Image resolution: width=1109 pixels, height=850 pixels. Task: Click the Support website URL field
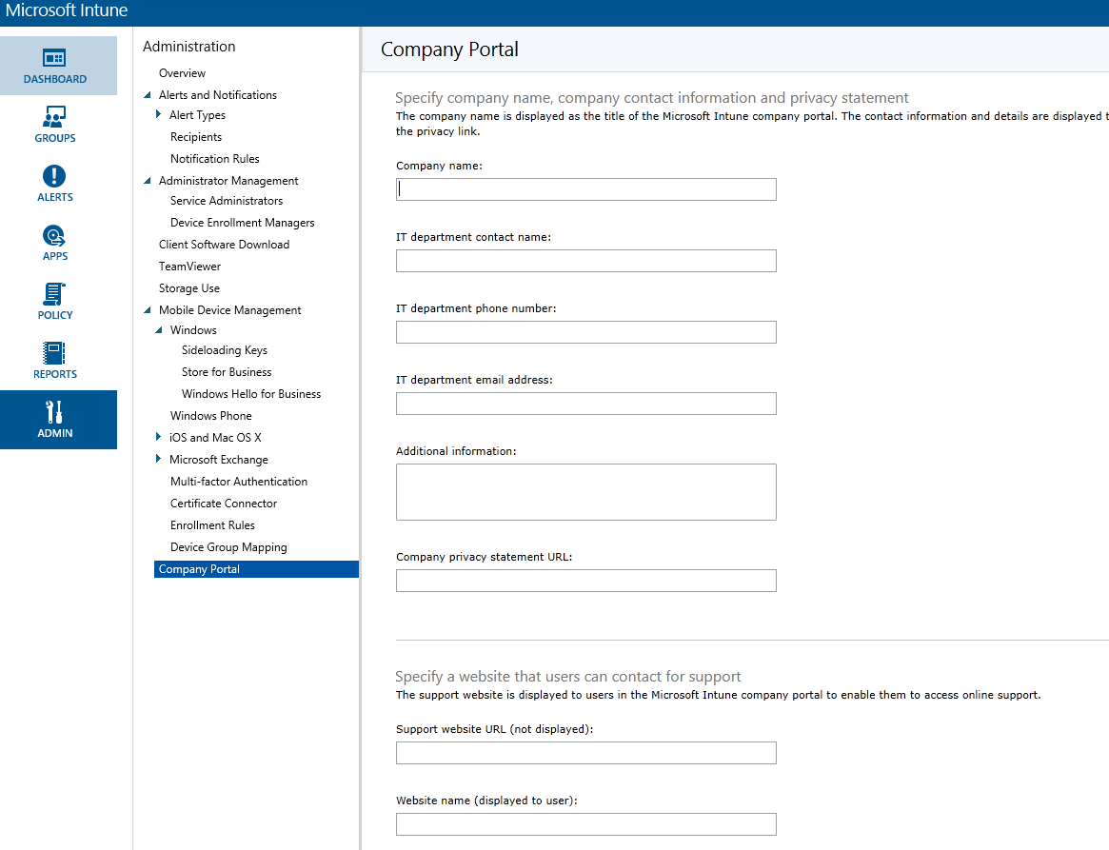pyautogui.click(x=585, y=752)
